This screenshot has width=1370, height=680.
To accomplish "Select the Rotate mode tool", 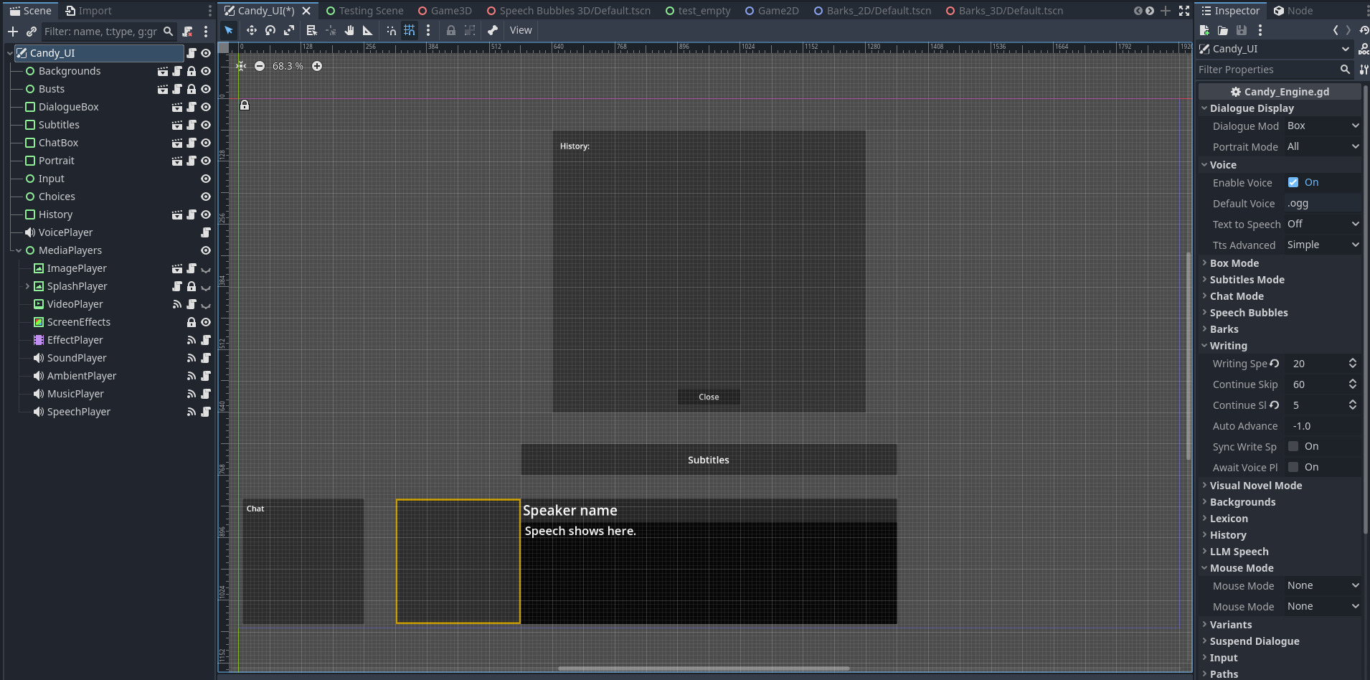I will point(270,30).
